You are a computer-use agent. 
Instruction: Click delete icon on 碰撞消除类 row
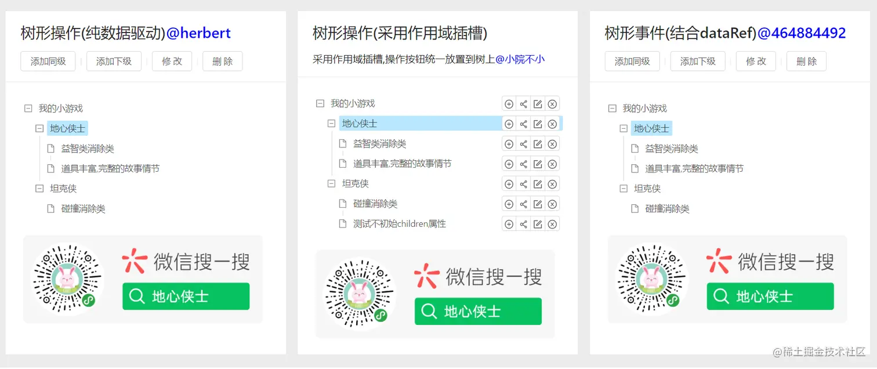[x=552, y=204]
